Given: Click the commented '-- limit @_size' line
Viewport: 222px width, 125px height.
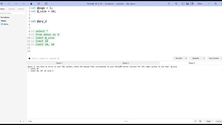Looking at the screenshot, I should click(x=43, y=38).
